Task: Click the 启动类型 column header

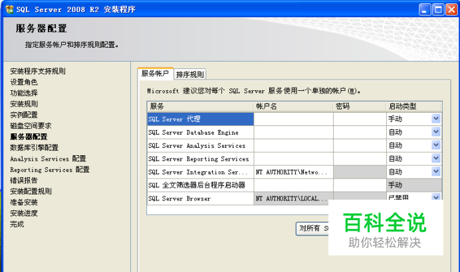Action: pos(414,106)
